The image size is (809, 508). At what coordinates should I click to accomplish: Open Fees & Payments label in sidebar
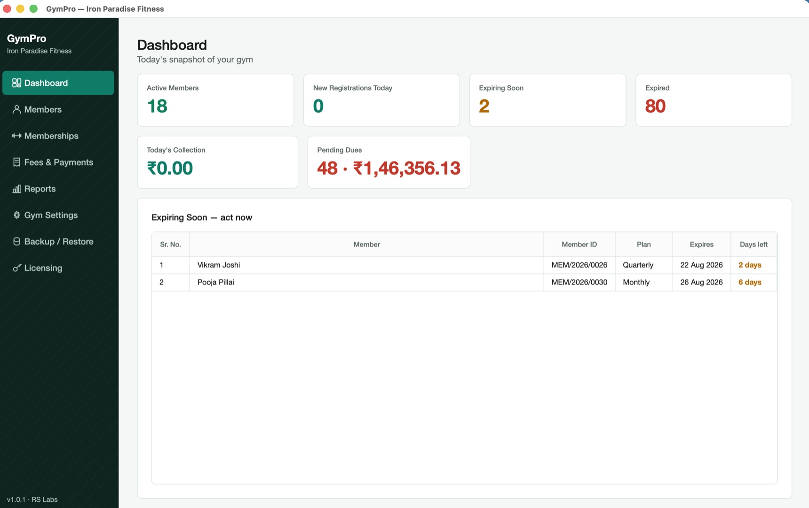[x=59, y=162]
